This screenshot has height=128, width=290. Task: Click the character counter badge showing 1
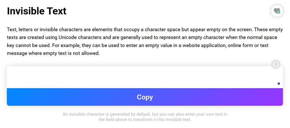[276, 64]
